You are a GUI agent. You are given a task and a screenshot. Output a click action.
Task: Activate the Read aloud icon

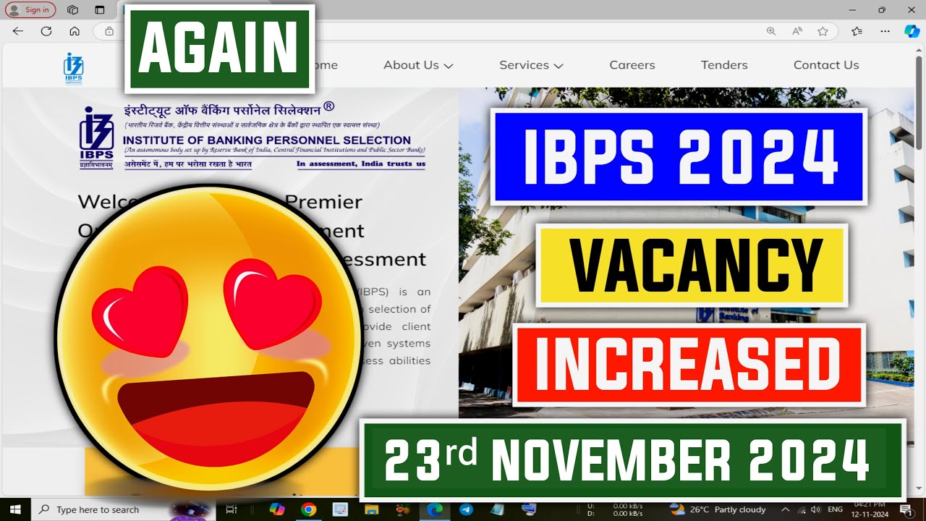(x=797, y=31)
